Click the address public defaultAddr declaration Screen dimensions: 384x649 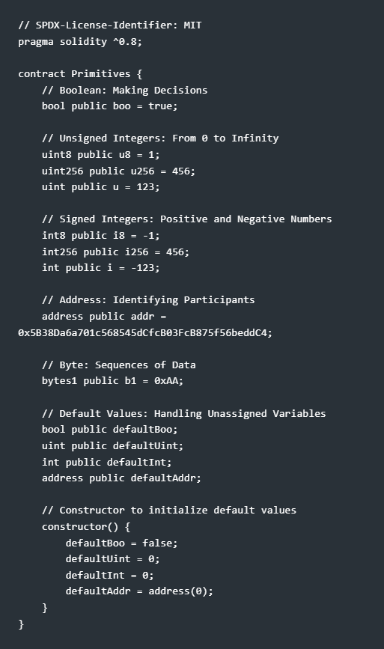121,478
